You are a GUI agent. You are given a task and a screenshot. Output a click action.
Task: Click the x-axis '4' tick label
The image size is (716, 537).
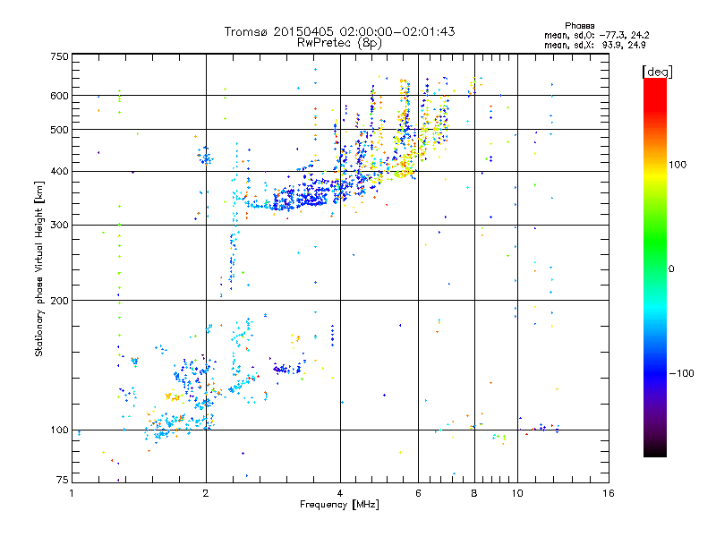(340, 493)
